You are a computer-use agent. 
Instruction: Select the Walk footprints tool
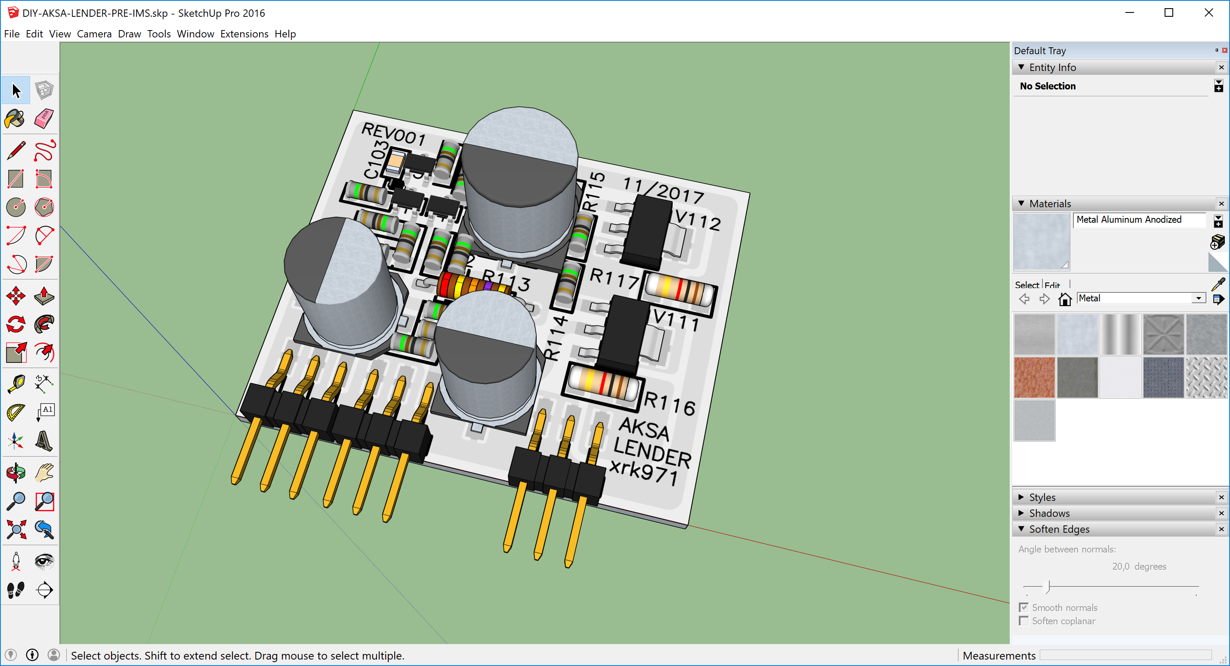click(x=16, y=589)
